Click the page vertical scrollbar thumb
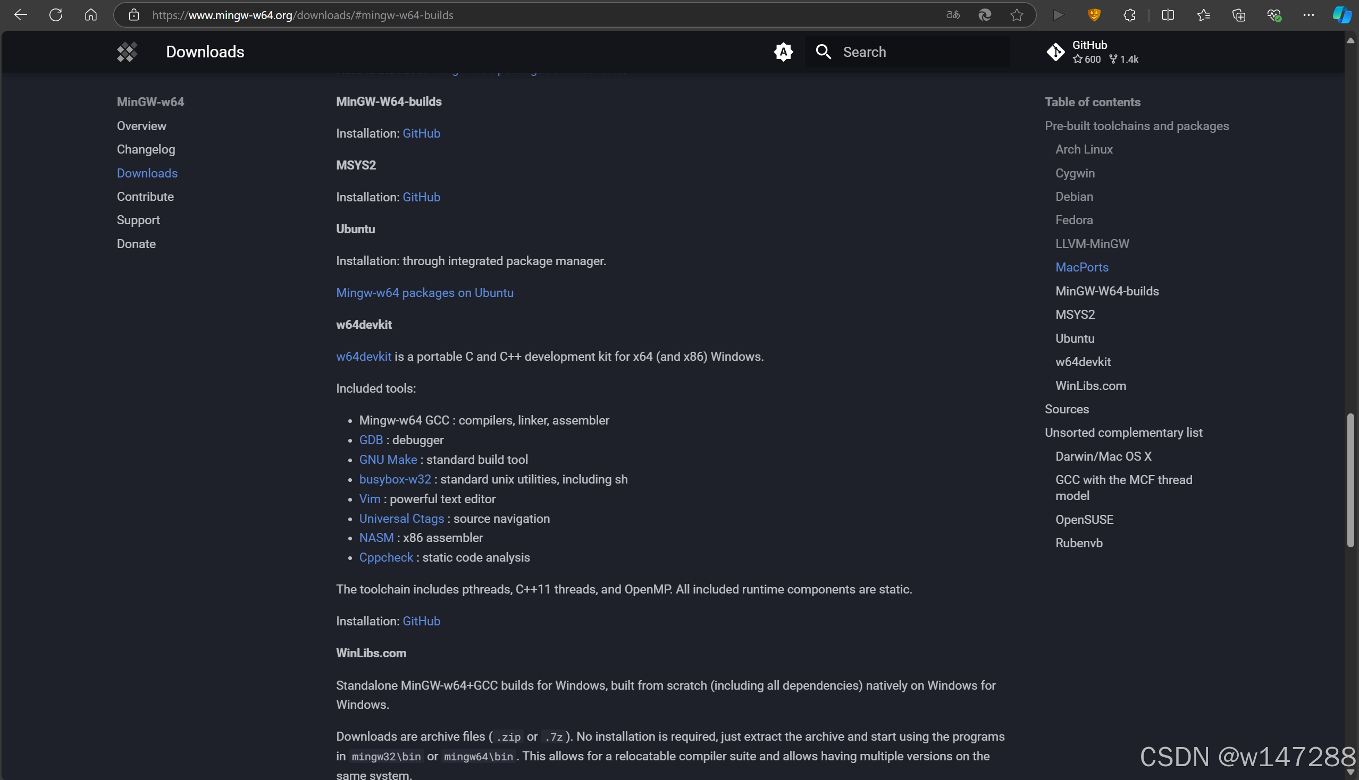1359x780 pixels. pyautogui.click(x=1350, y=479)
